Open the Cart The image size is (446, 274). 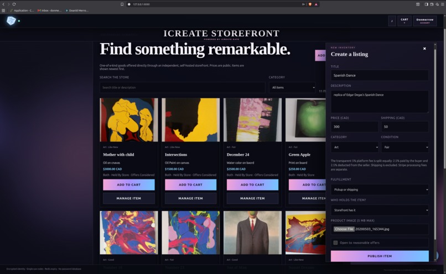click(x=404, y=21)
